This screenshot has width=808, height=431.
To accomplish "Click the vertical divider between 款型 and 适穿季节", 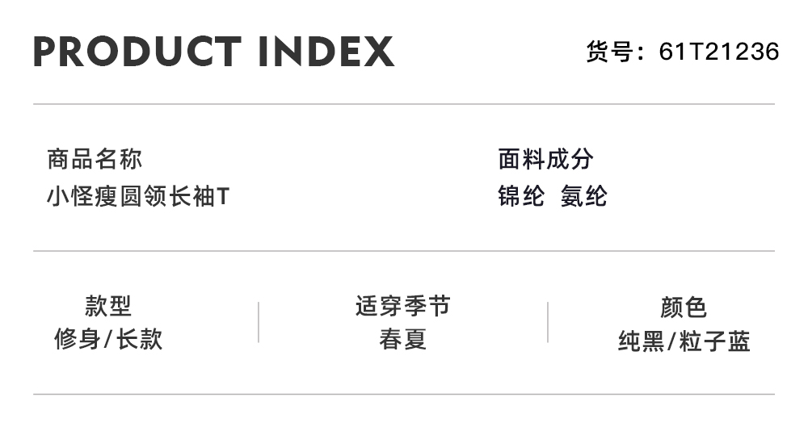I will (259, 322).
